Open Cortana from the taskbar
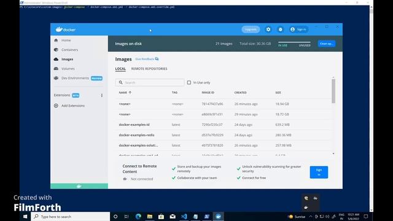 click(115, 217)
